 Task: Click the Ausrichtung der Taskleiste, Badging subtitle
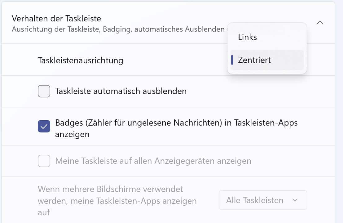click(x=118, y=29)
